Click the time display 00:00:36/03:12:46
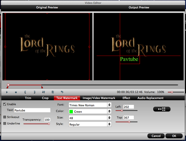The image size is (186, 141). 130,92
